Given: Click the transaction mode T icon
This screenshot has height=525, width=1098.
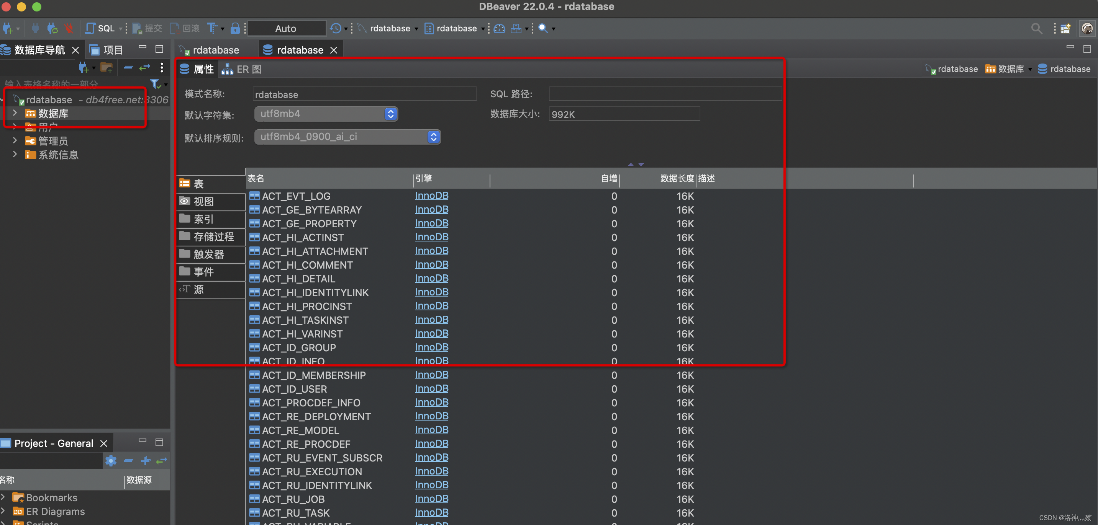Looking at the screenshot, I should [212, 29].
